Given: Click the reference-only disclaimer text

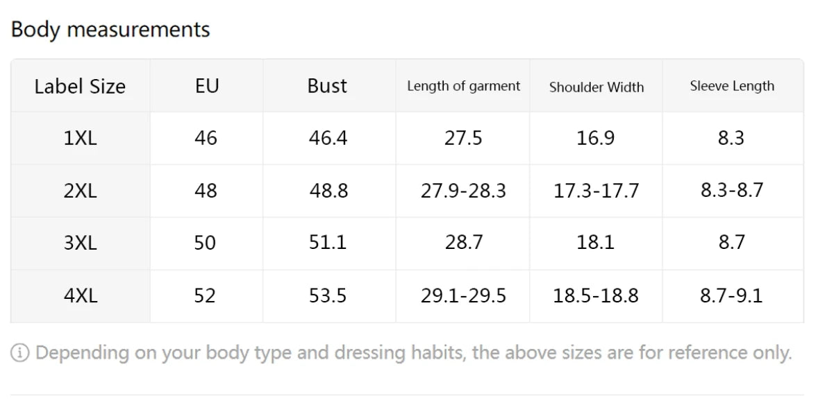Looking at the screenshot, I should (x=413, y=353).
